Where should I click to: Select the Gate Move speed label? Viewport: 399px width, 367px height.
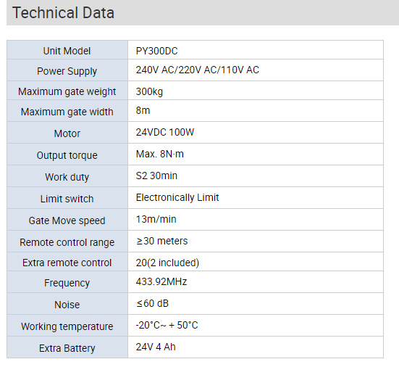click(x=67, y=220)
